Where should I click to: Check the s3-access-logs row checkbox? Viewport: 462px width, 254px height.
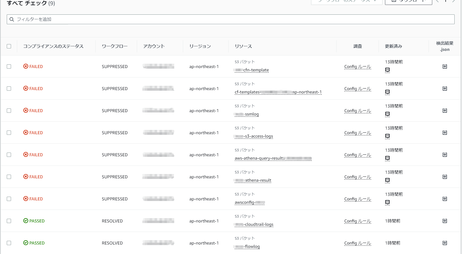9,133
